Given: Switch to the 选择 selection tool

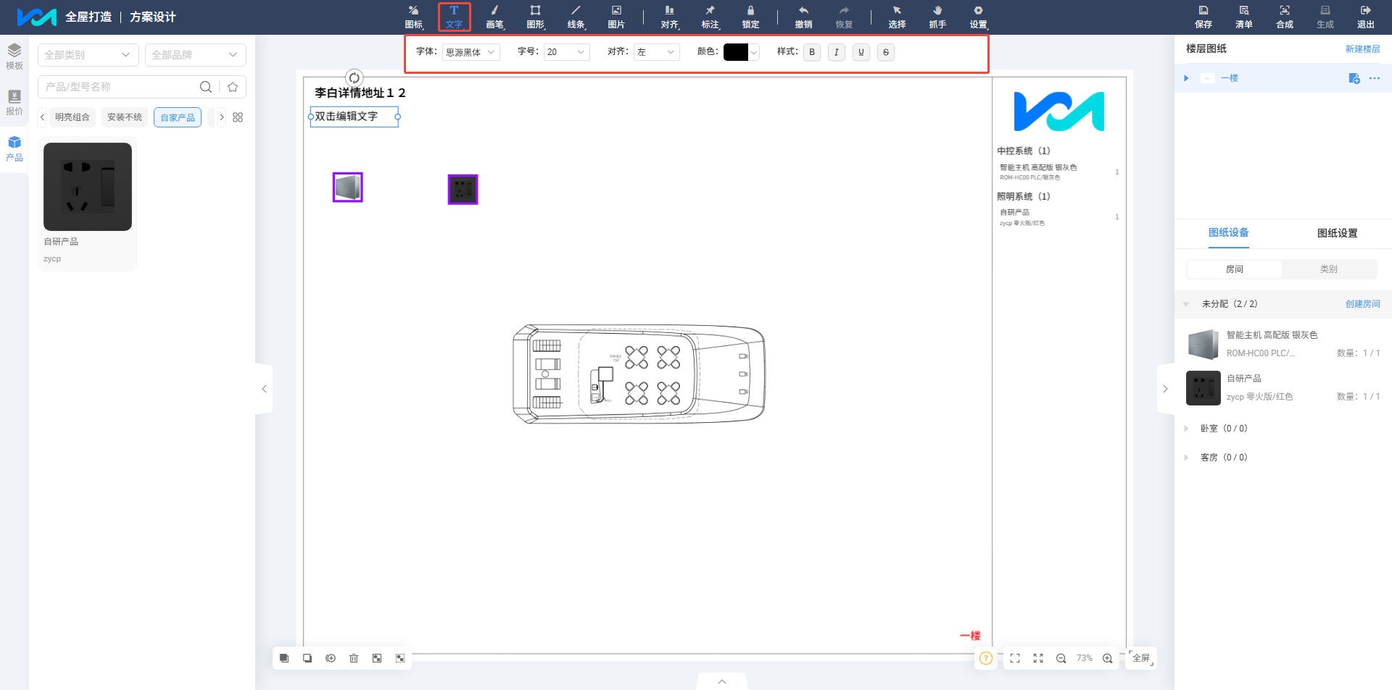Looking at the screenshot, I should click(x=897, y=17).
